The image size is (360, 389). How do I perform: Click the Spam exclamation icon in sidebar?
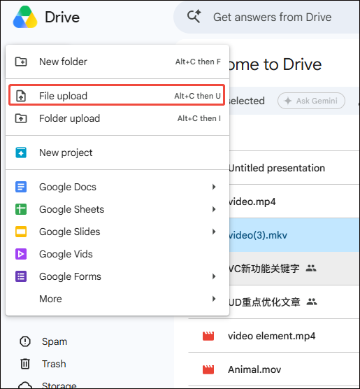[x=25, y=341]
